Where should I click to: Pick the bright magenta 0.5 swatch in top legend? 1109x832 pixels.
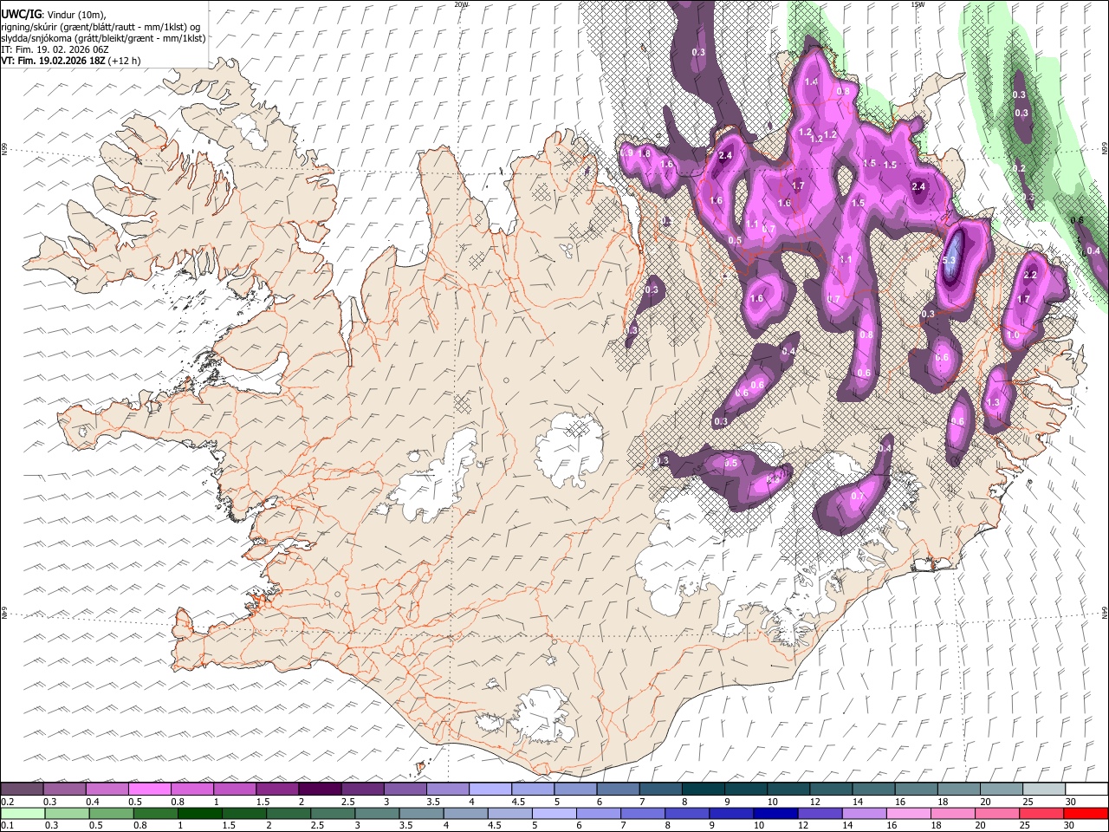click(x=149, y=790)
